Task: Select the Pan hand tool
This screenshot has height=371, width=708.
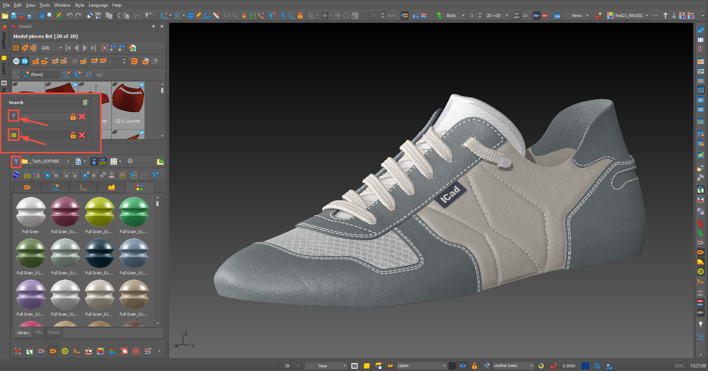Action: 41,15
